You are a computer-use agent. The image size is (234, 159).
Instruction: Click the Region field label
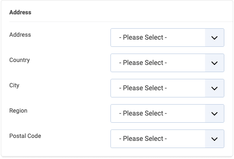19,111
